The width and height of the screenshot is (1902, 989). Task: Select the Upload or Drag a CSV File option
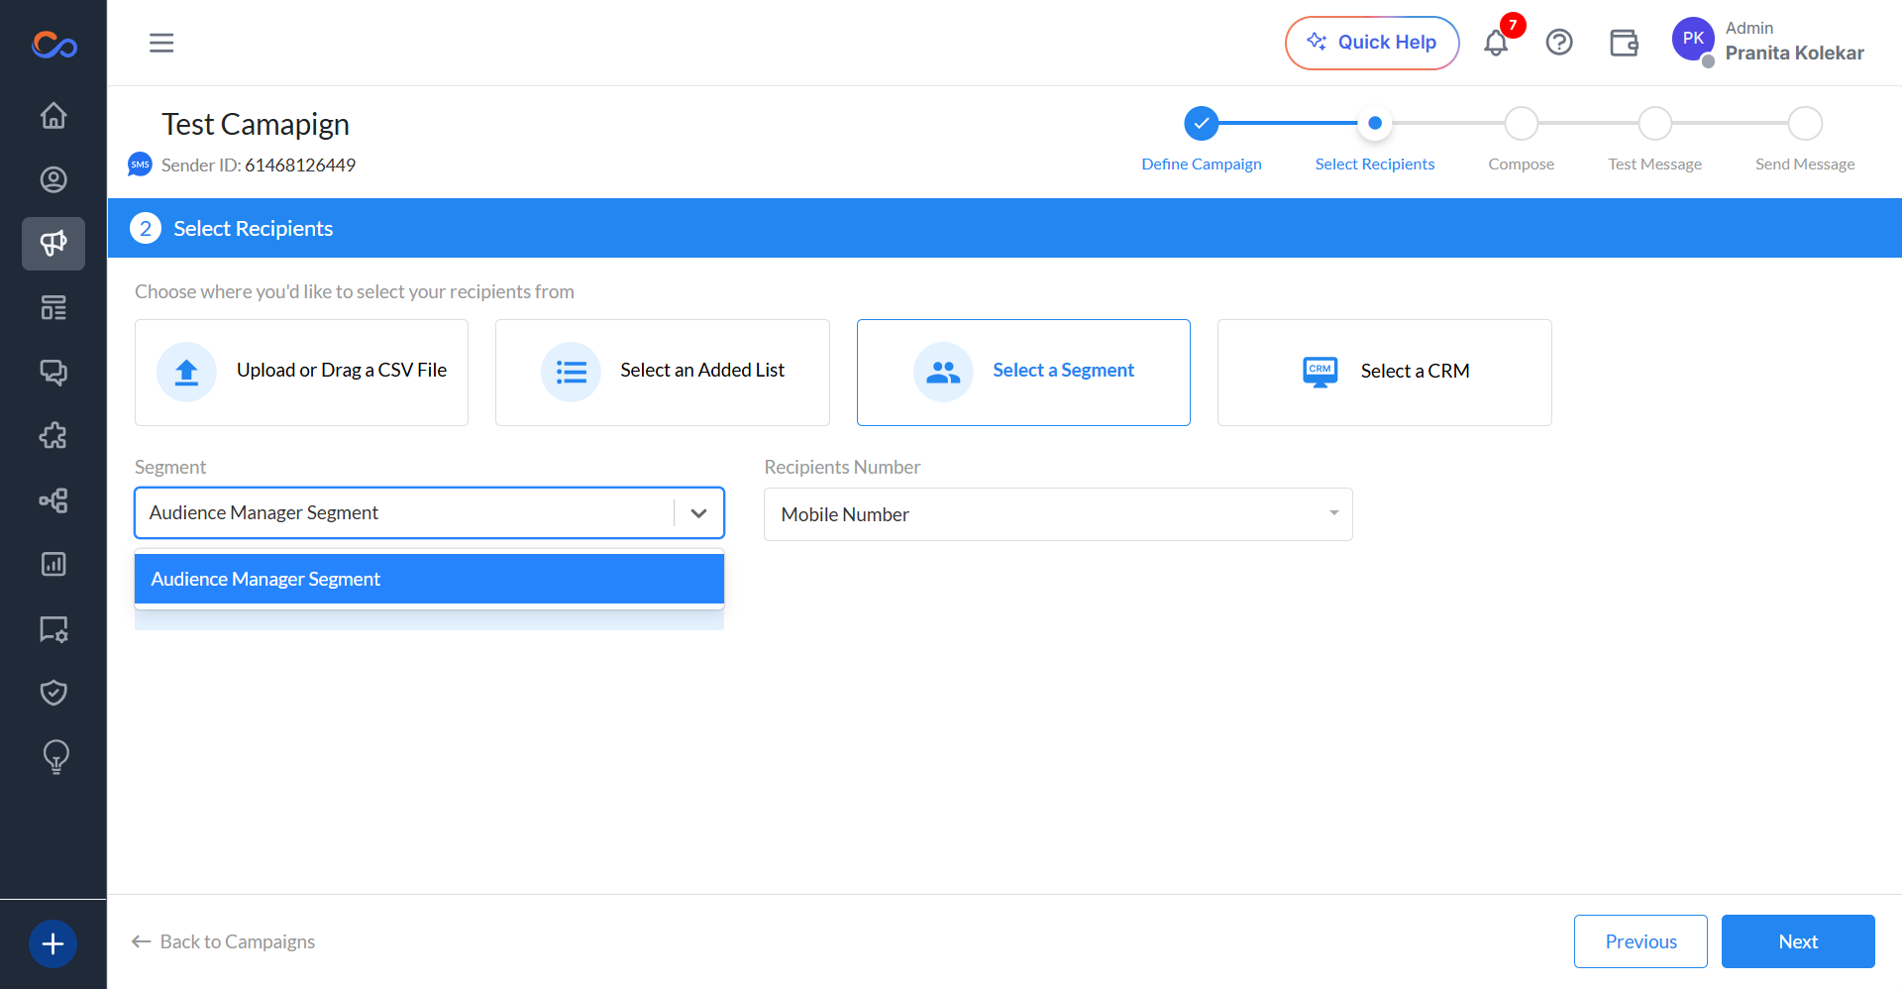[301, 373]
